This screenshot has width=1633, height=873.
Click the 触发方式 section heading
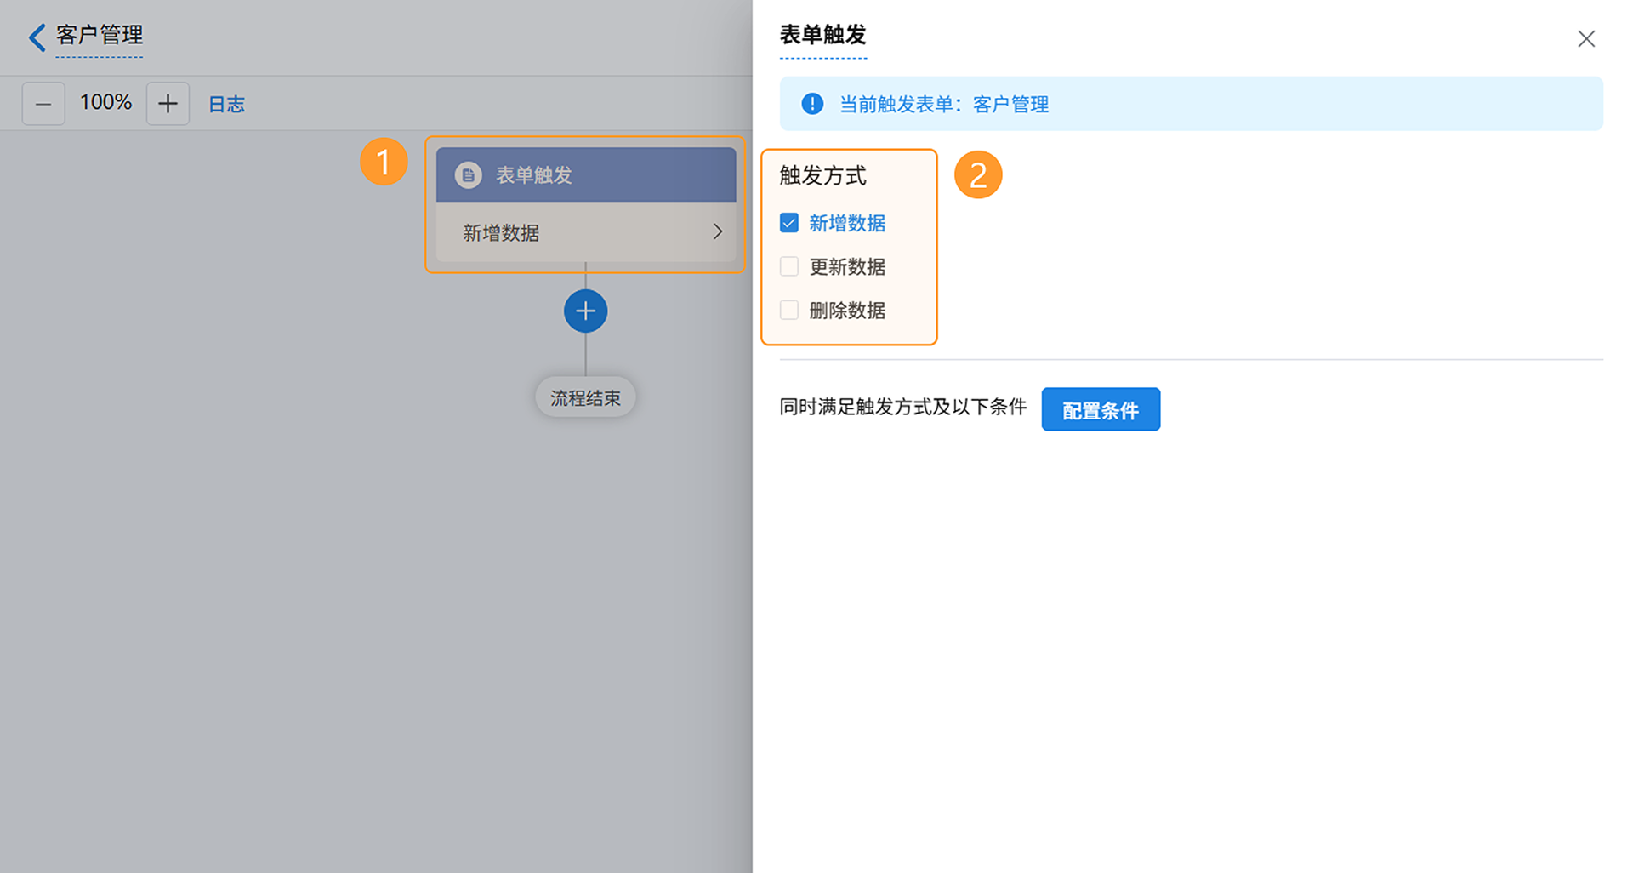coord(823,175)
